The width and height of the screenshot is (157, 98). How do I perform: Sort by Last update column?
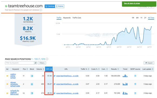tap(148, 69)
